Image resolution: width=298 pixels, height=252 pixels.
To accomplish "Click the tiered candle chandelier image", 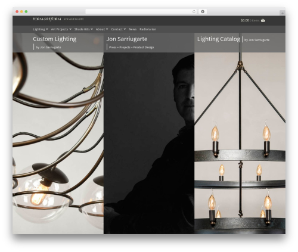I will tap(240, 143).
